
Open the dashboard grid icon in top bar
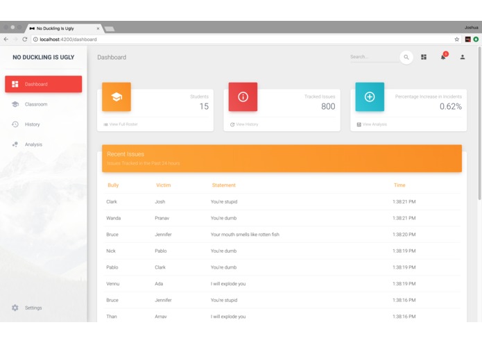424,57
